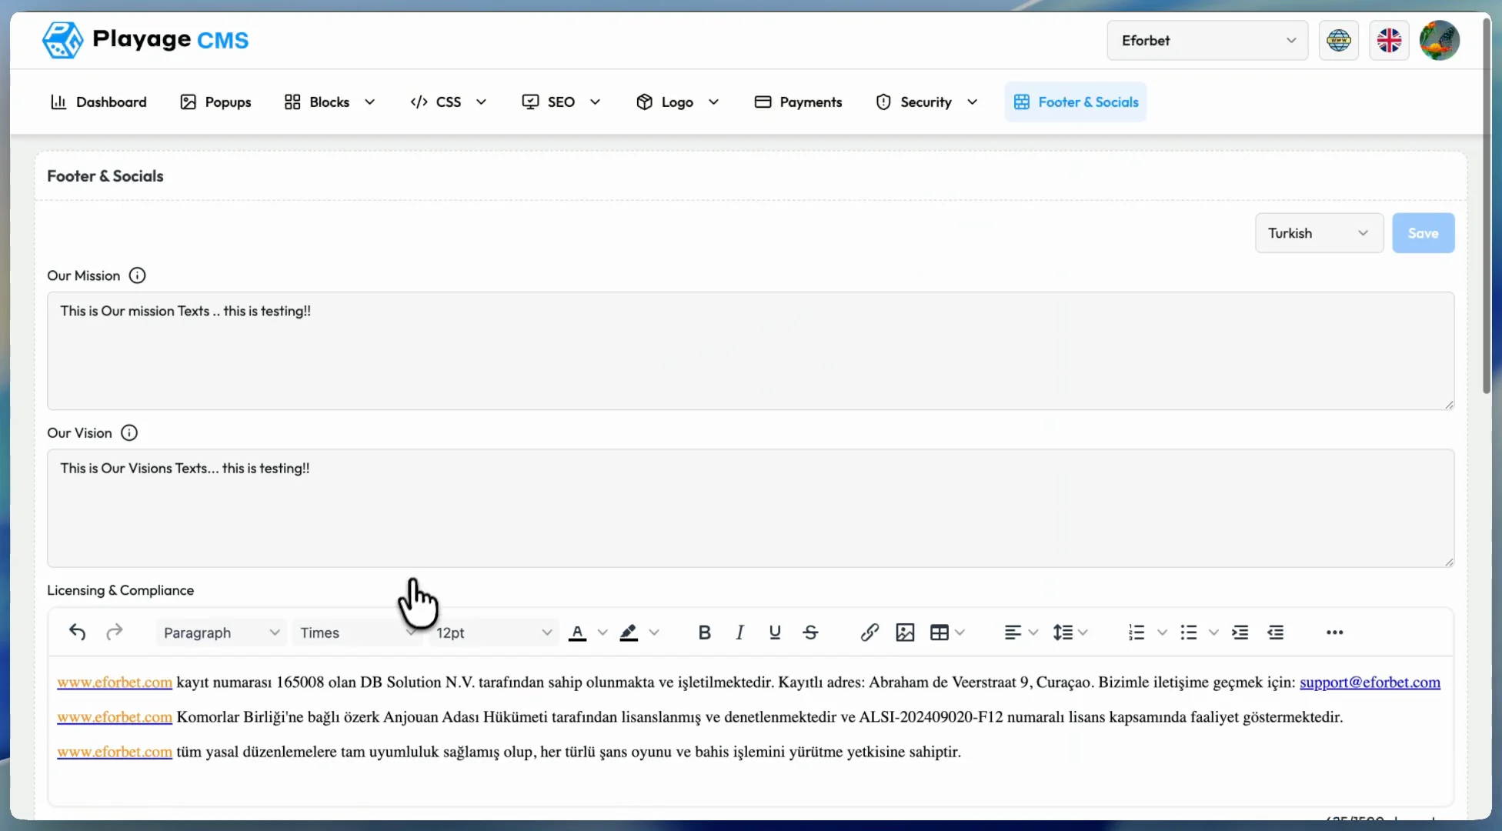The image size is (1502, 831).
Task: Click the Our Mission info icon
Action: (137, 275)
